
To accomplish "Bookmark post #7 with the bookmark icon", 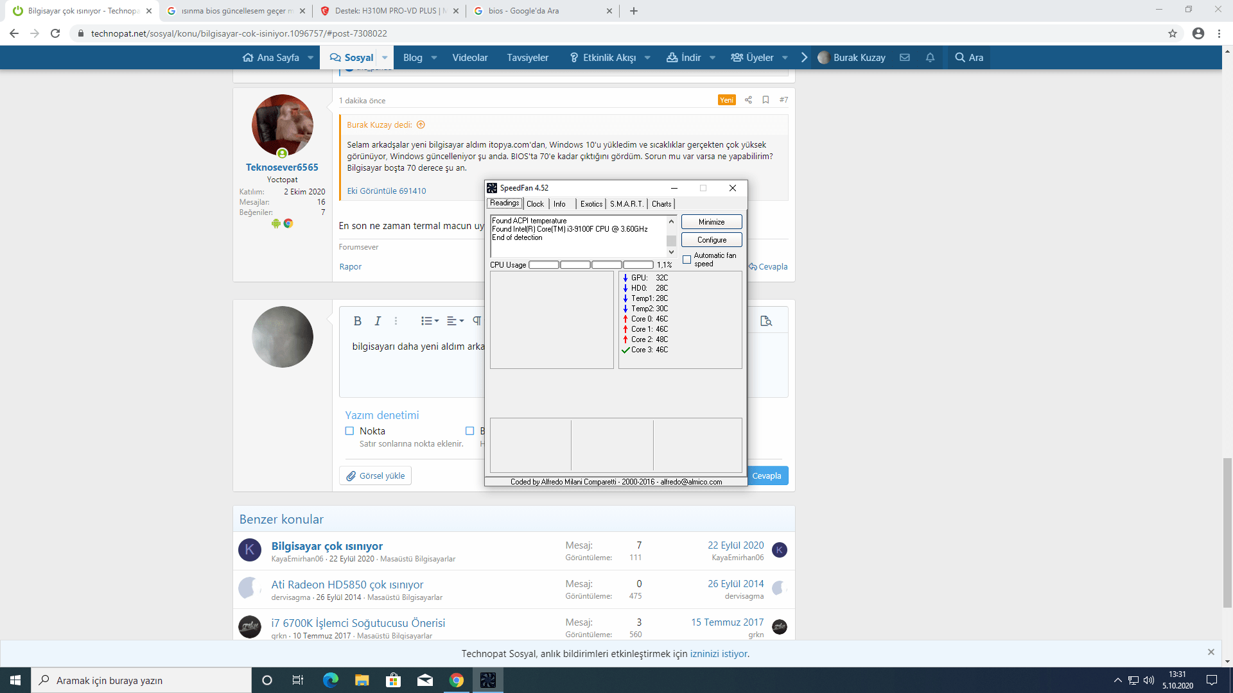I will pos(765,100).
